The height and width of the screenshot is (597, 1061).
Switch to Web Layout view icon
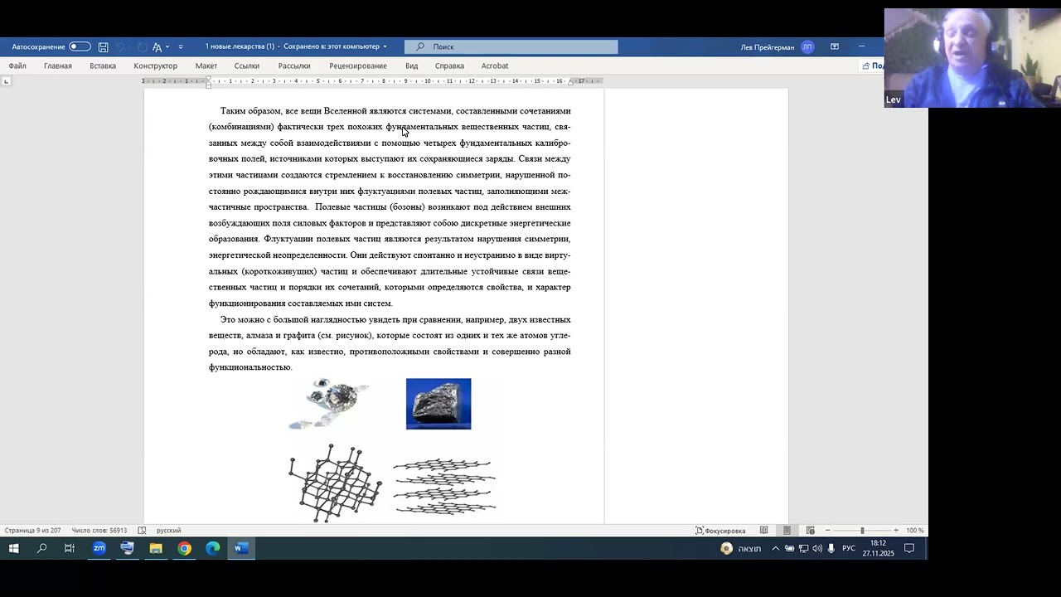tap(810, 531)
